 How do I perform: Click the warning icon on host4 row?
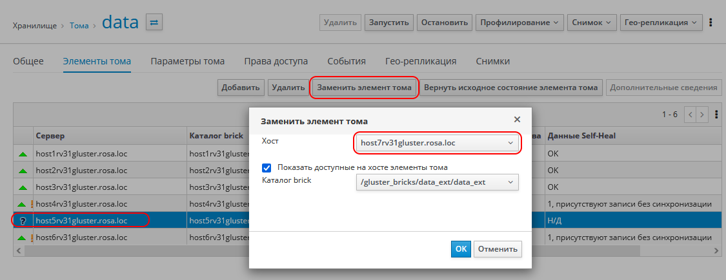30,204
